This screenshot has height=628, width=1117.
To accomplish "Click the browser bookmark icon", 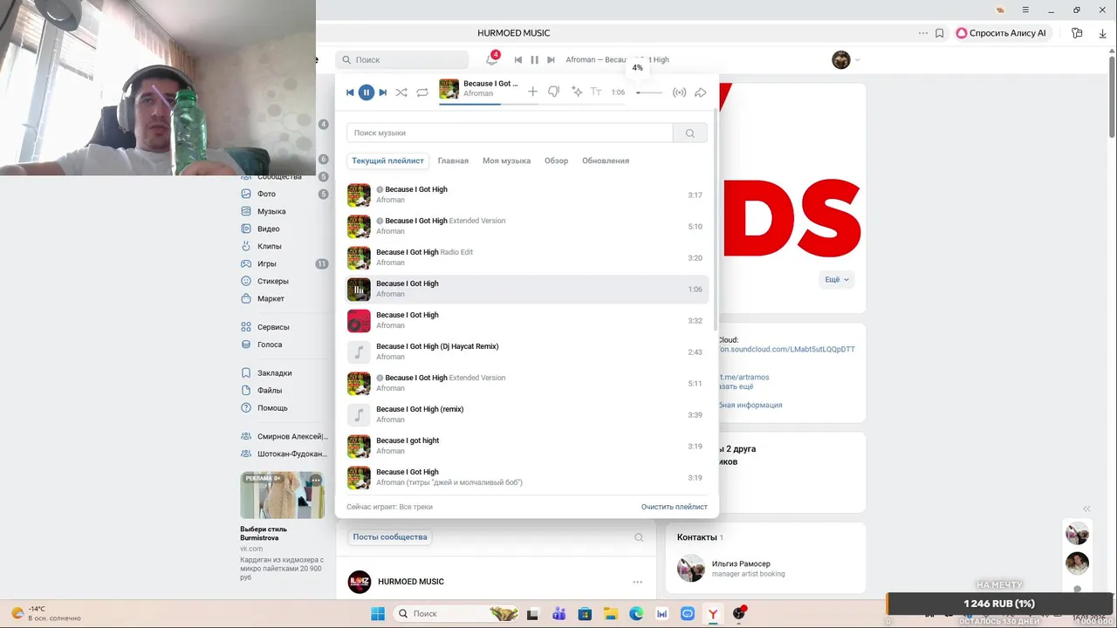I will (x=939, y=33).
